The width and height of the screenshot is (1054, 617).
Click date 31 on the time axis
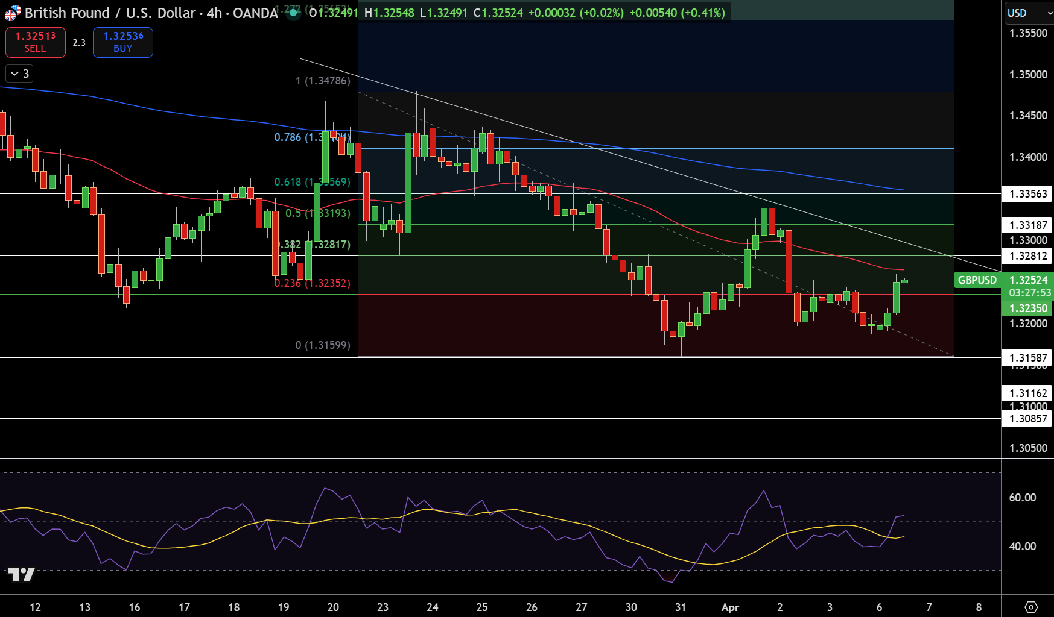pos(681,607)
